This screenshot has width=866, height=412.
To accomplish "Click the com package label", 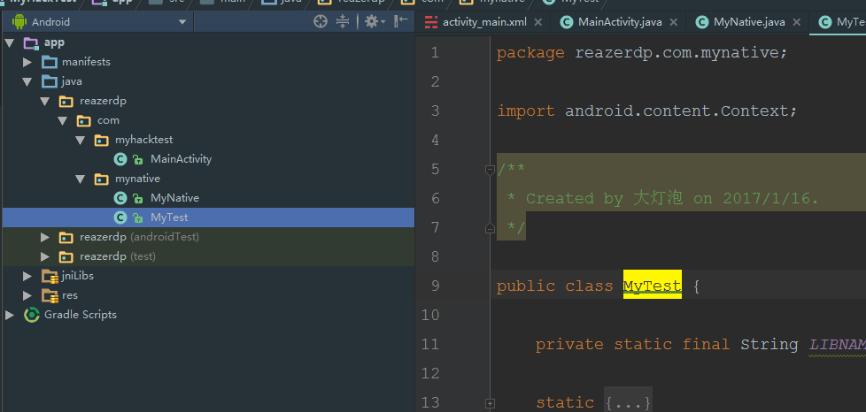I will (x=108, y=120).
